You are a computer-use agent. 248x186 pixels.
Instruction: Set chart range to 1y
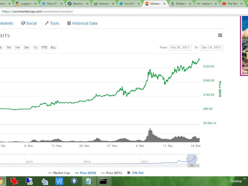[36, 47]
